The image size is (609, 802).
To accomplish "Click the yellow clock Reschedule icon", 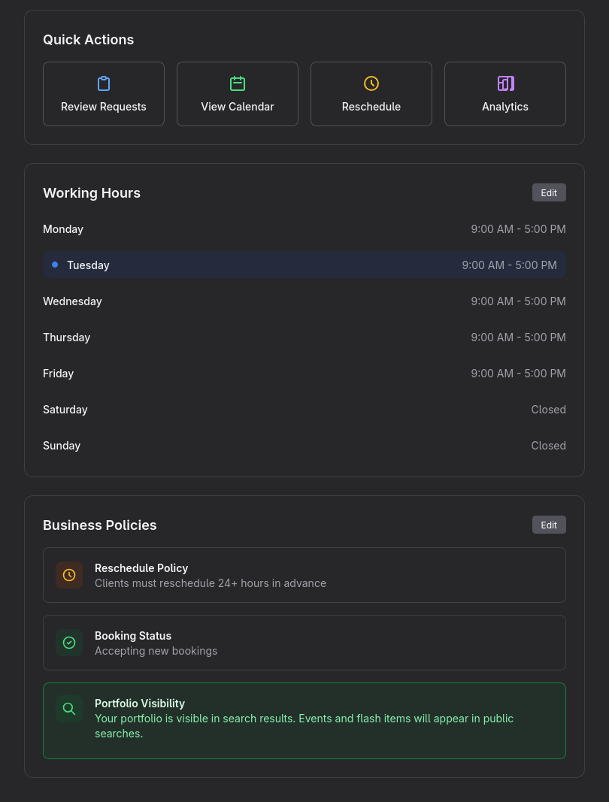I will [371, 83].
